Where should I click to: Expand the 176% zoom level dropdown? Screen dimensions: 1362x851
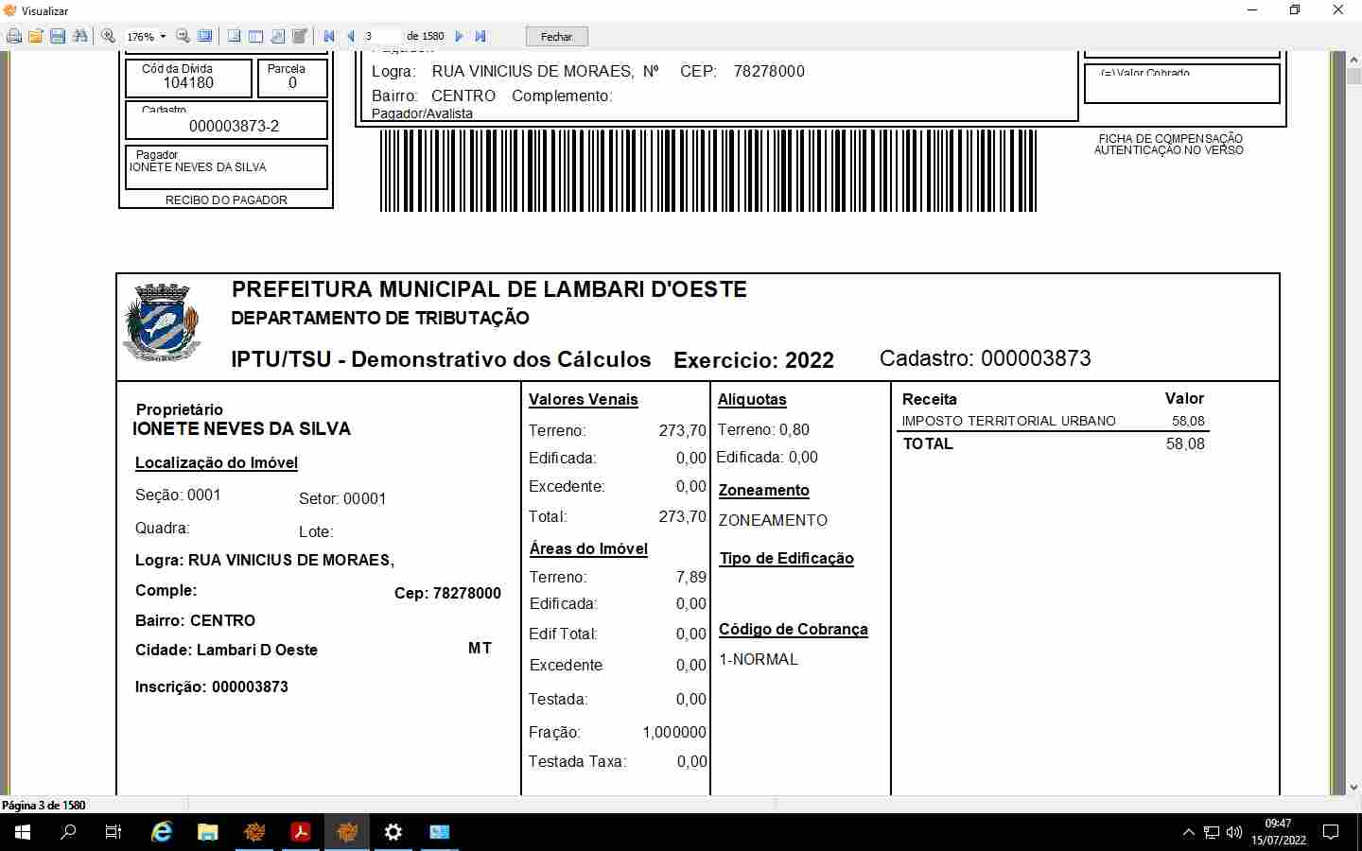point(163,37)
